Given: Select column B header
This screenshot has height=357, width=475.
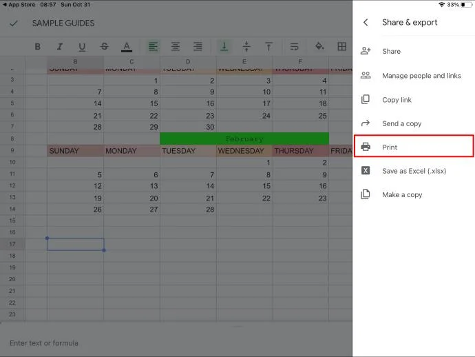Looking at the screenshot, I should (75, 61).
